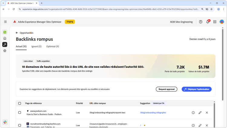
Task: Close the AEM Sites Optimizer tab
Action: click(x=37, y=3)
